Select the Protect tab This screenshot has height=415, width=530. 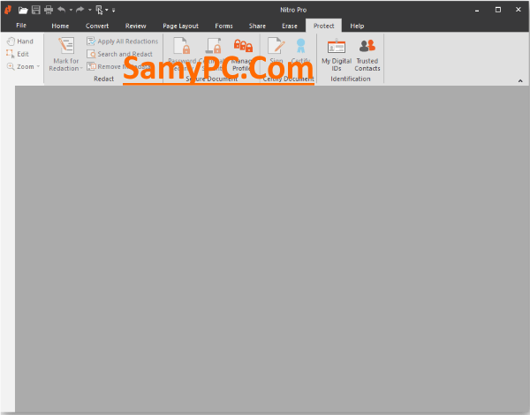(324, 26)
